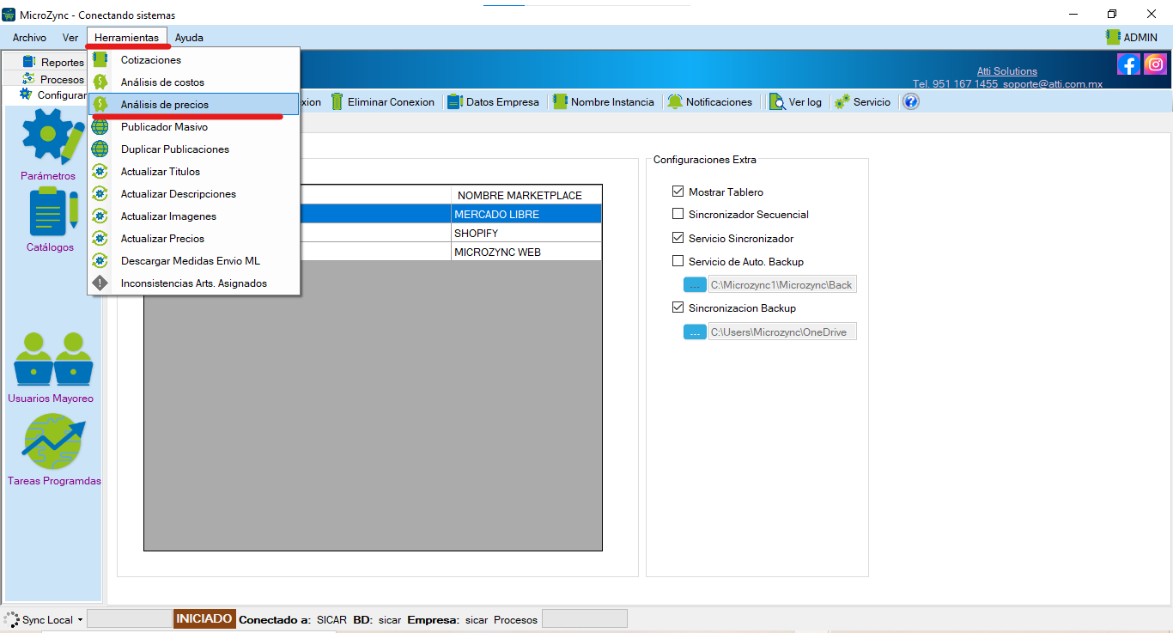Click the Herramientas menu

tap(127, 38)
